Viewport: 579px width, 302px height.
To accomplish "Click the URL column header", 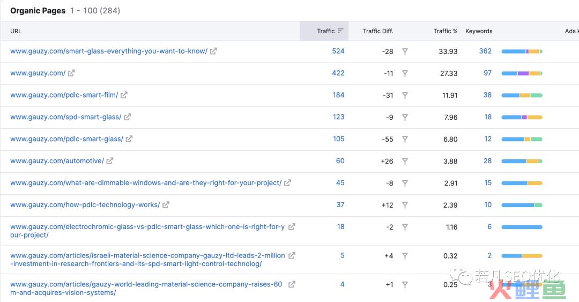I will pos(16,31).
